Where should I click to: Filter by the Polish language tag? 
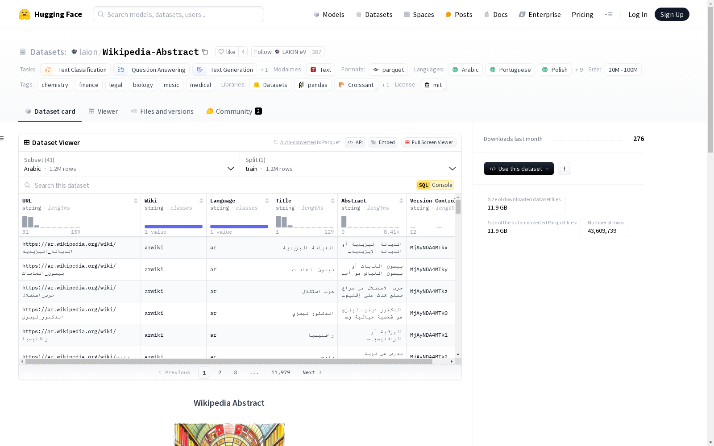[555, 70]
